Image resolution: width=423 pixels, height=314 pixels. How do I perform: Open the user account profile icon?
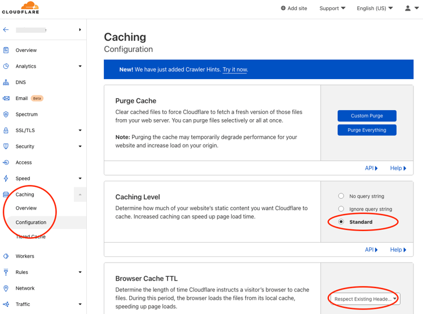click(x=408, y=8)
